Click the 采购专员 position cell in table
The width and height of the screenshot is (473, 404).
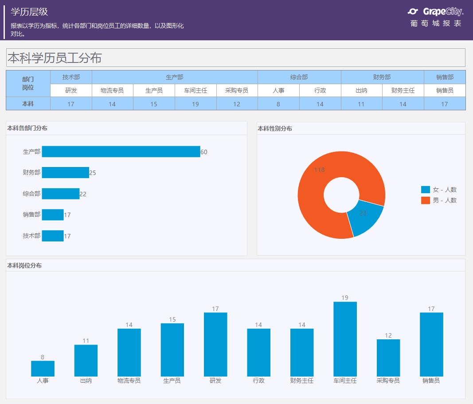coord(237,90)
